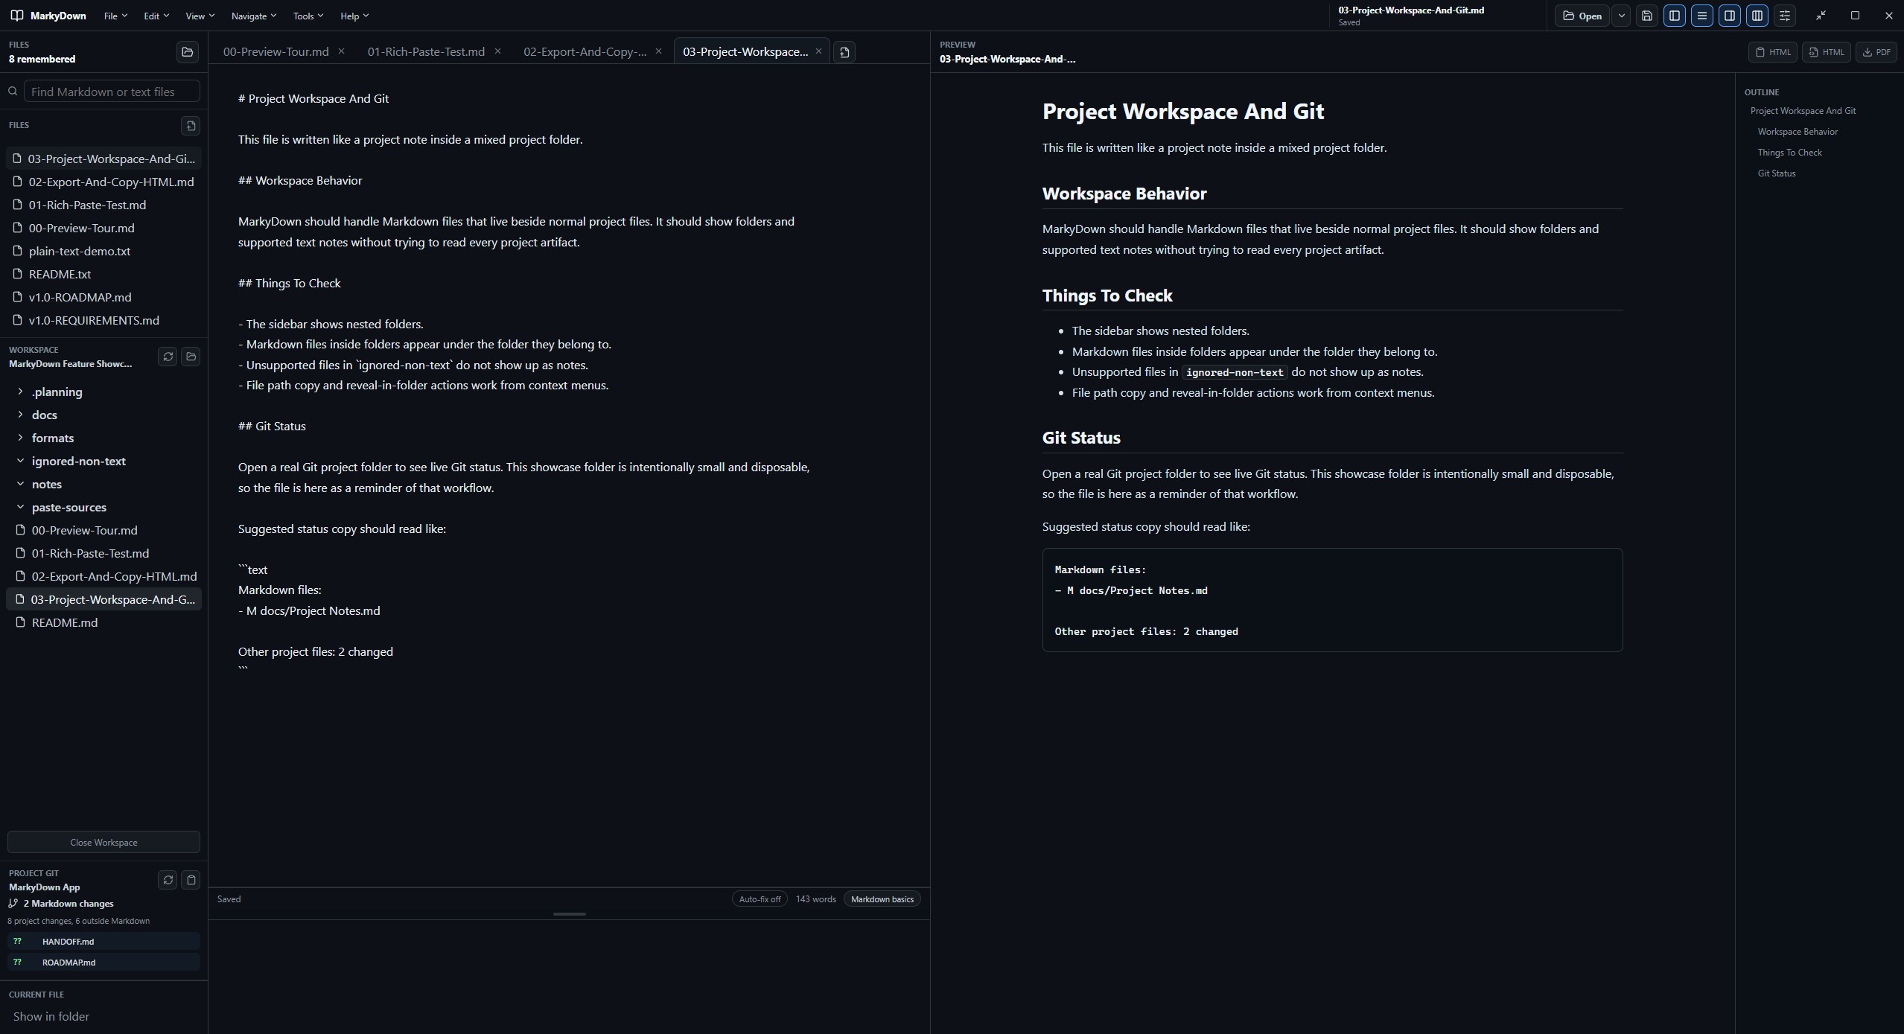Copy HTML to clipboard from preview header

(x=1773, y=52)
